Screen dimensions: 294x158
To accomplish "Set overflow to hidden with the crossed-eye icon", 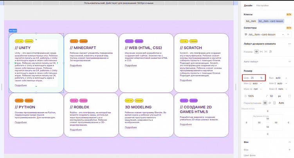I will coord(270,103).
